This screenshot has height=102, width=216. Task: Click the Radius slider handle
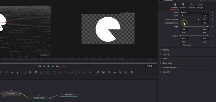(x=183, y=16)
